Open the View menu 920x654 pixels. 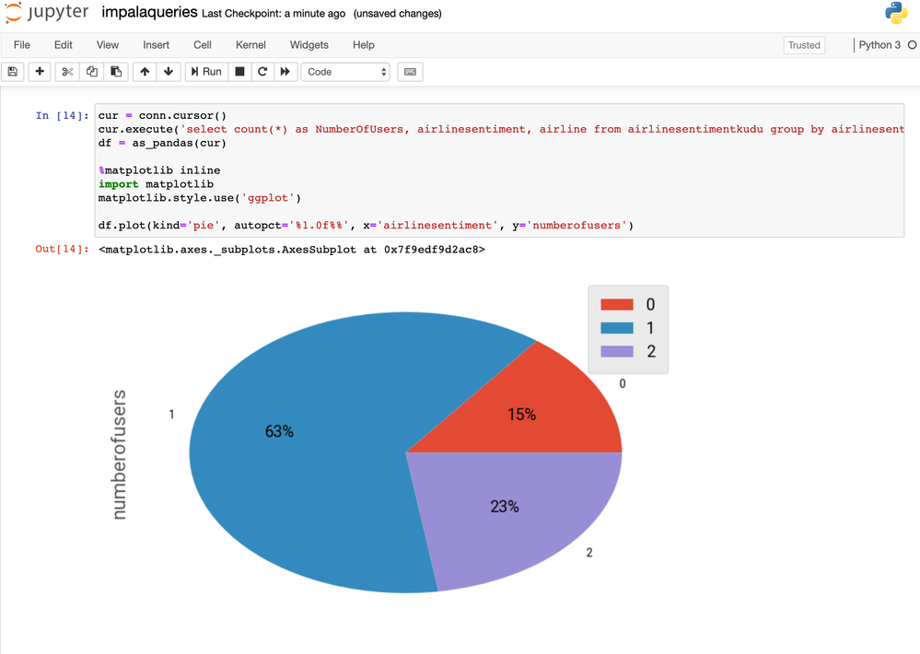(108, 44)
